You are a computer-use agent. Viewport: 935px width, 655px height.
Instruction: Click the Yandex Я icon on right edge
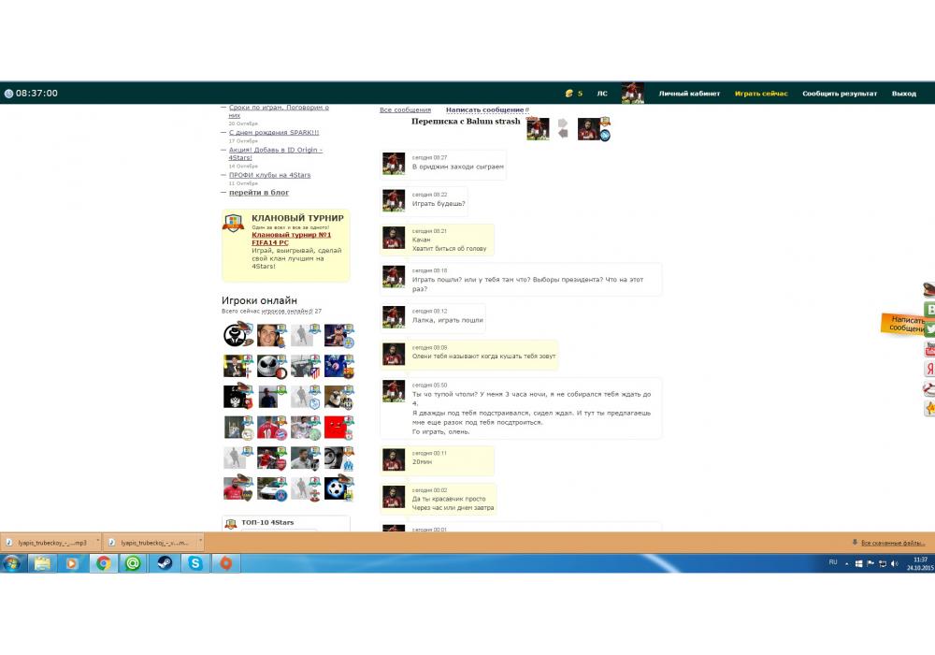coord(929,370)
